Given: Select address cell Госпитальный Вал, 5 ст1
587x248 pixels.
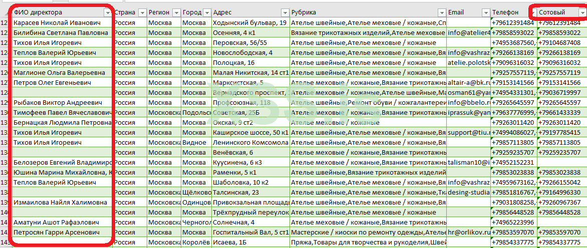Looking at the screenshot, I should pyautogui.click(x=250, y=233).
